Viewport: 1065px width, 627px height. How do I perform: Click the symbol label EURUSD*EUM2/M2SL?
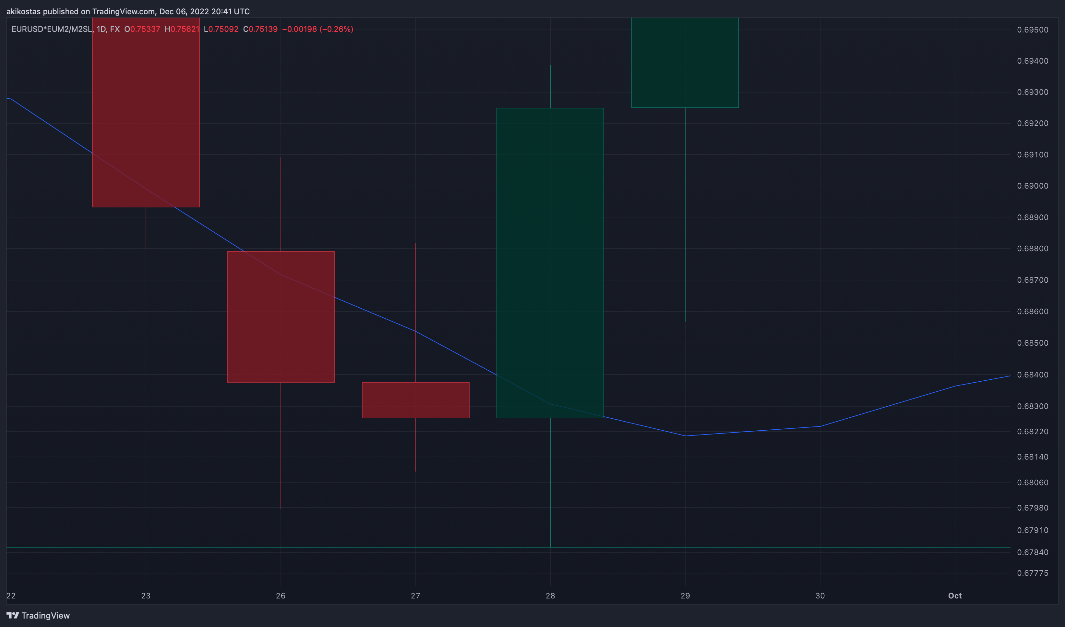tap(52, 29)
